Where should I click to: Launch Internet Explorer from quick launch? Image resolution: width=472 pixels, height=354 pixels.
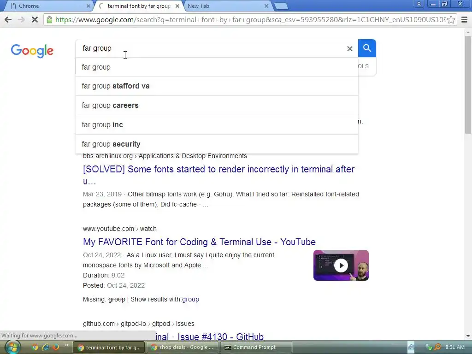tap(46, 348)
